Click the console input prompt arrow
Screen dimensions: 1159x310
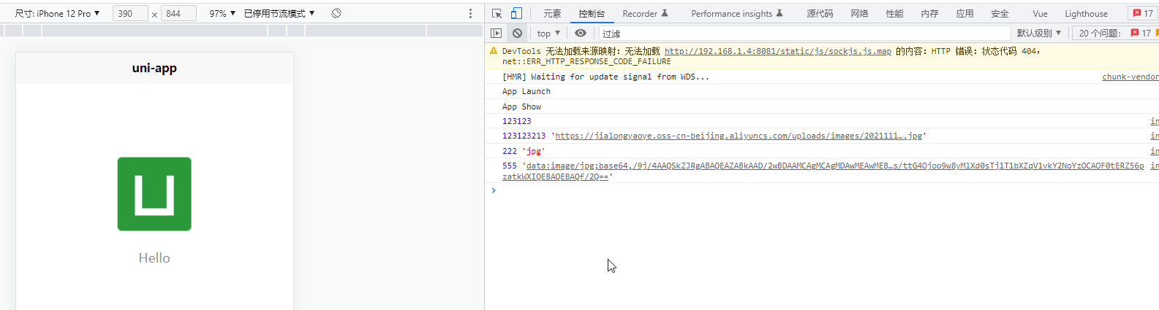(x=494, y=190)
